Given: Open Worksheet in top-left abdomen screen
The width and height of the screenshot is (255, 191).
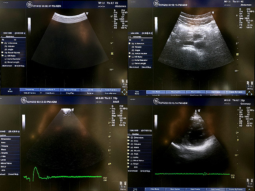Looking at the screenshot, I should pos(7,66).
